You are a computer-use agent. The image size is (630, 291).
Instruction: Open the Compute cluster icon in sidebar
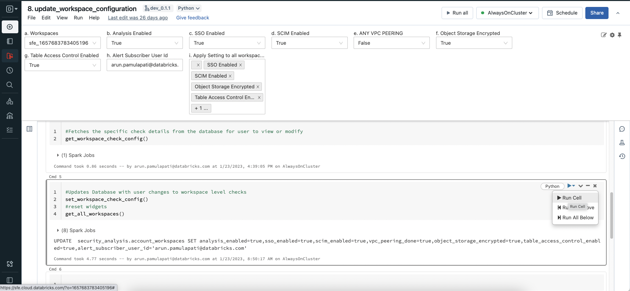(10, 116)
